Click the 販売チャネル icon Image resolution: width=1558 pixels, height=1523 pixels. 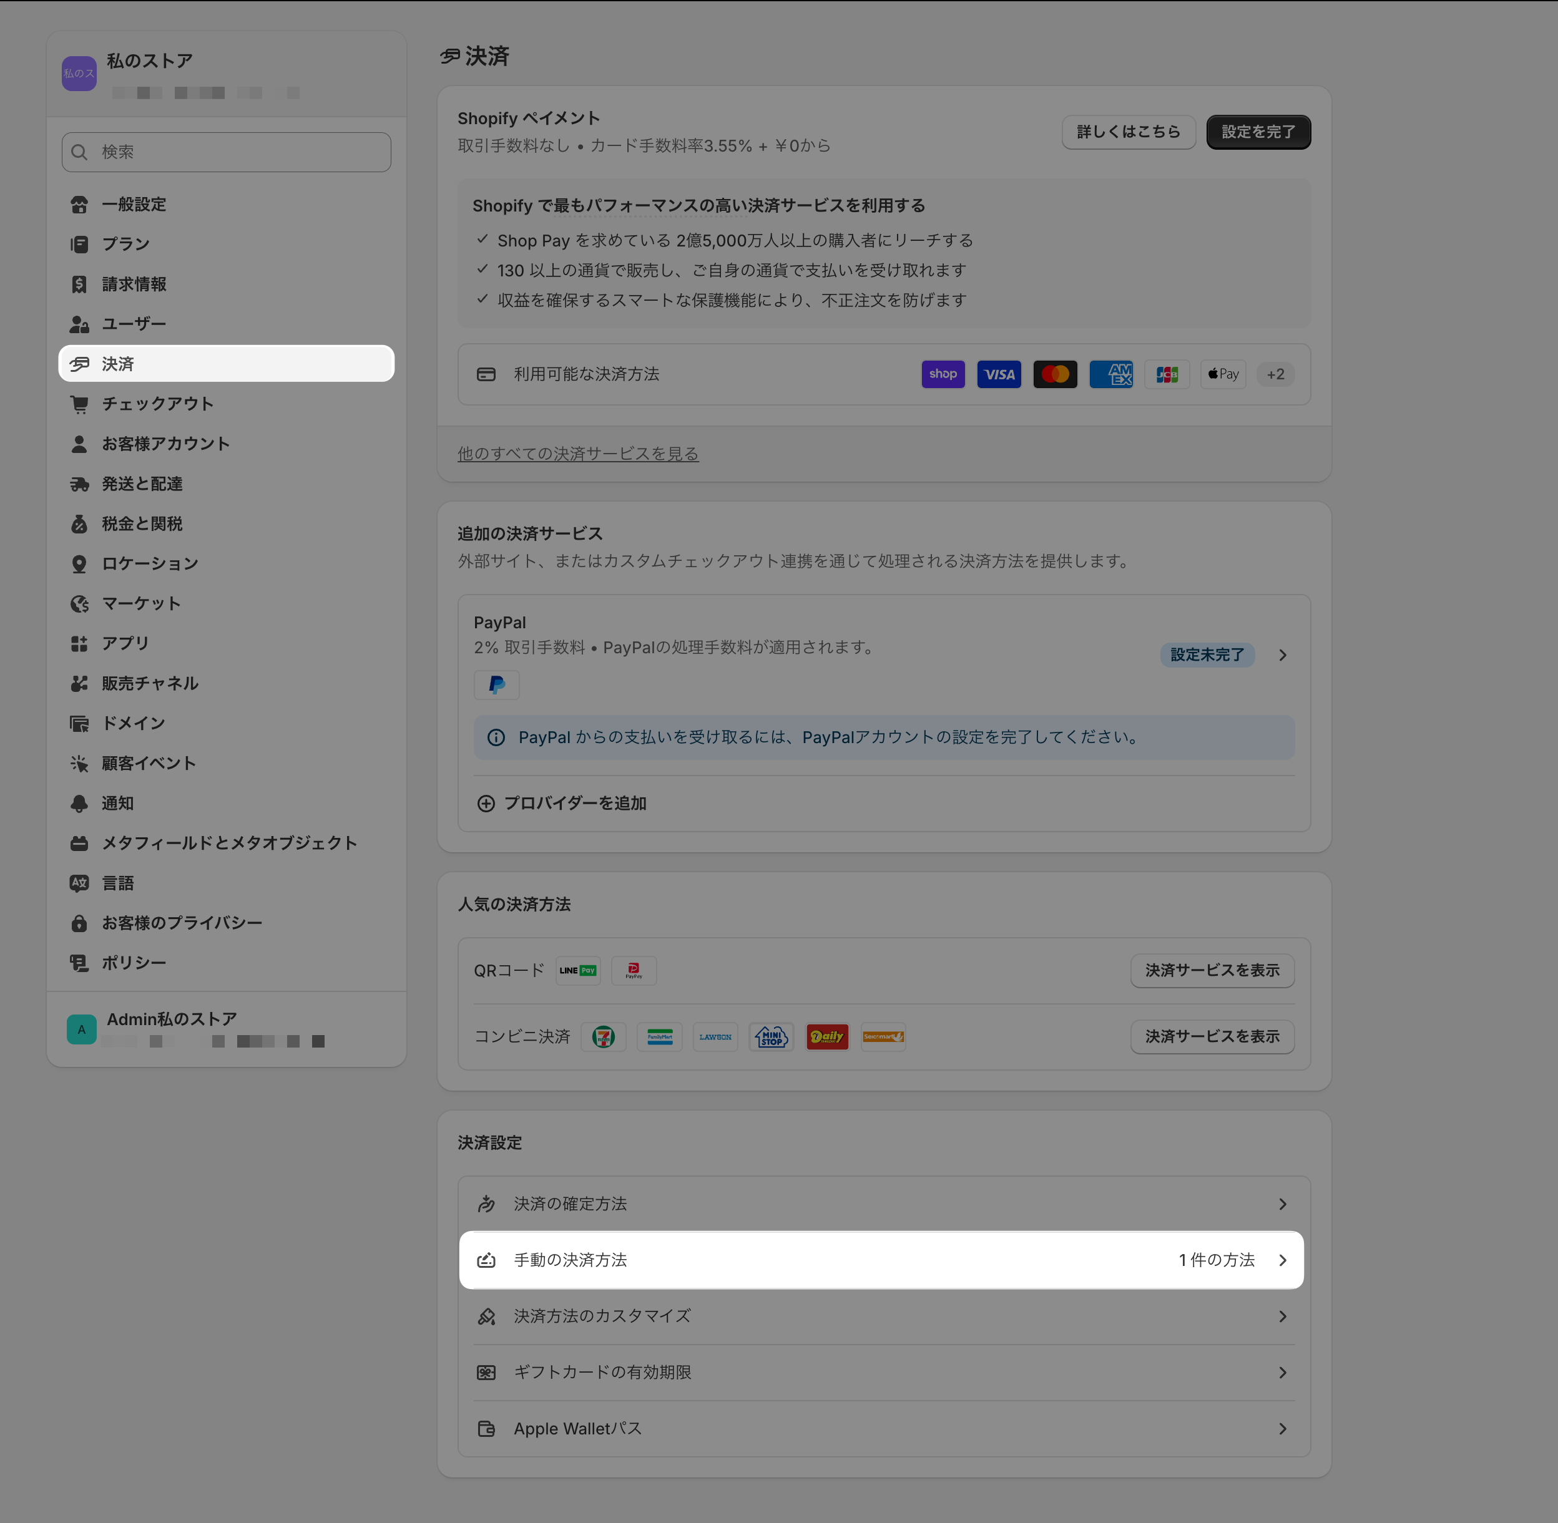coord(79,683)
